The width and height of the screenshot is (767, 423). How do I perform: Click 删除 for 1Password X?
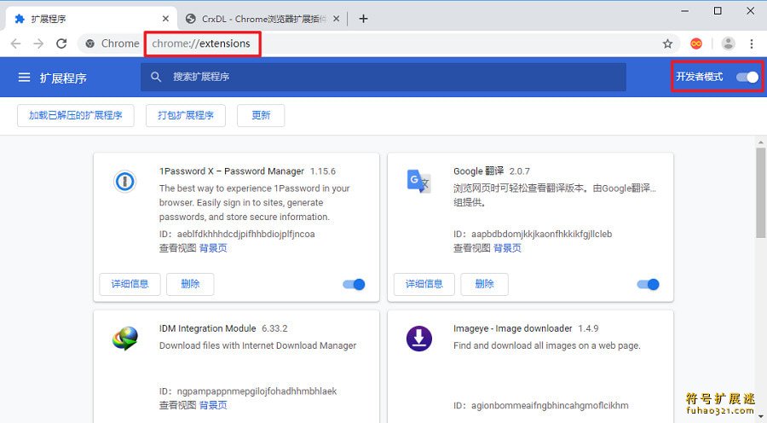[x=190, y=285]
